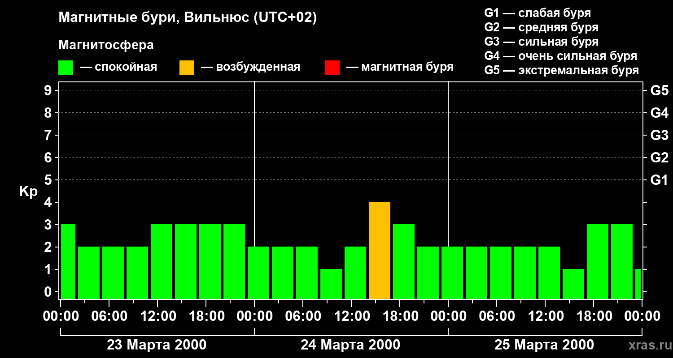The width and height of the screenshot is (673, 358).
Task: Click the "— спокойная" legend label
Action: (118, 68)
